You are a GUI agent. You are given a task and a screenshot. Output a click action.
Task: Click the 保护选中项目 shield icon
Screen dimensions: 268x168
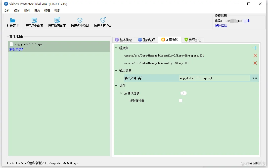pyautogui.click(x=80, y=20)
